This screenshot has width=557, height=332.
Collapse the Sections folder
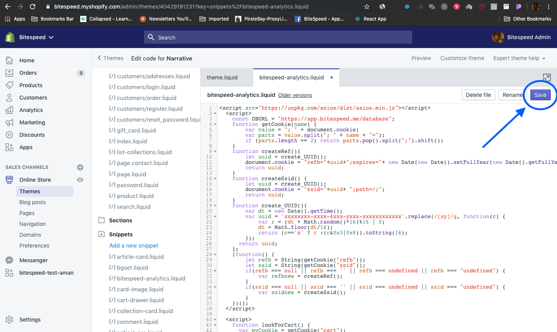[x=101, y=220]
